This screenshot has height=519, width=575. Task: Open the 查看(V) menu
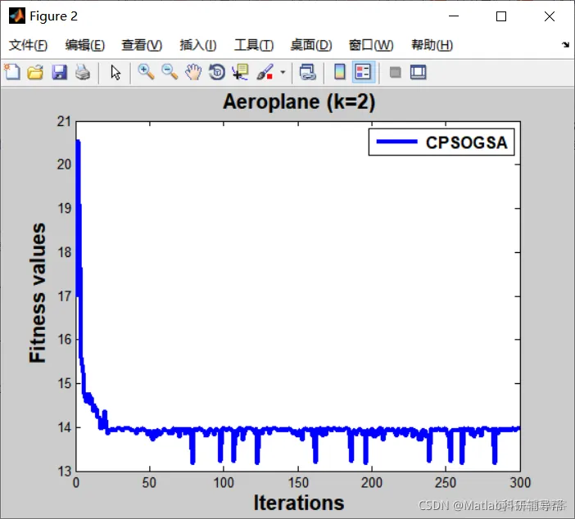[142, 45]
